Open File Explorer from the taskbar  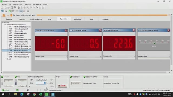pos(16,94)
